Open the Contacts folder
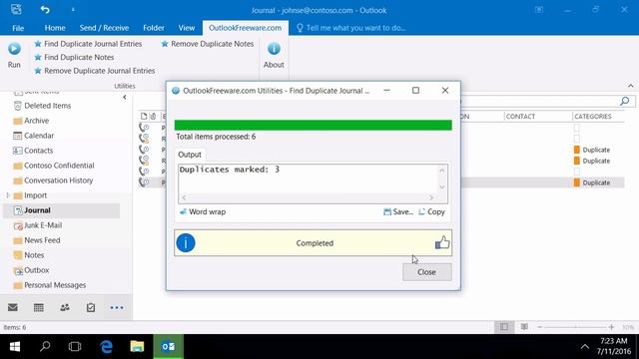The height and width of the screenshot is (359, 639). [x=33, y=151]
